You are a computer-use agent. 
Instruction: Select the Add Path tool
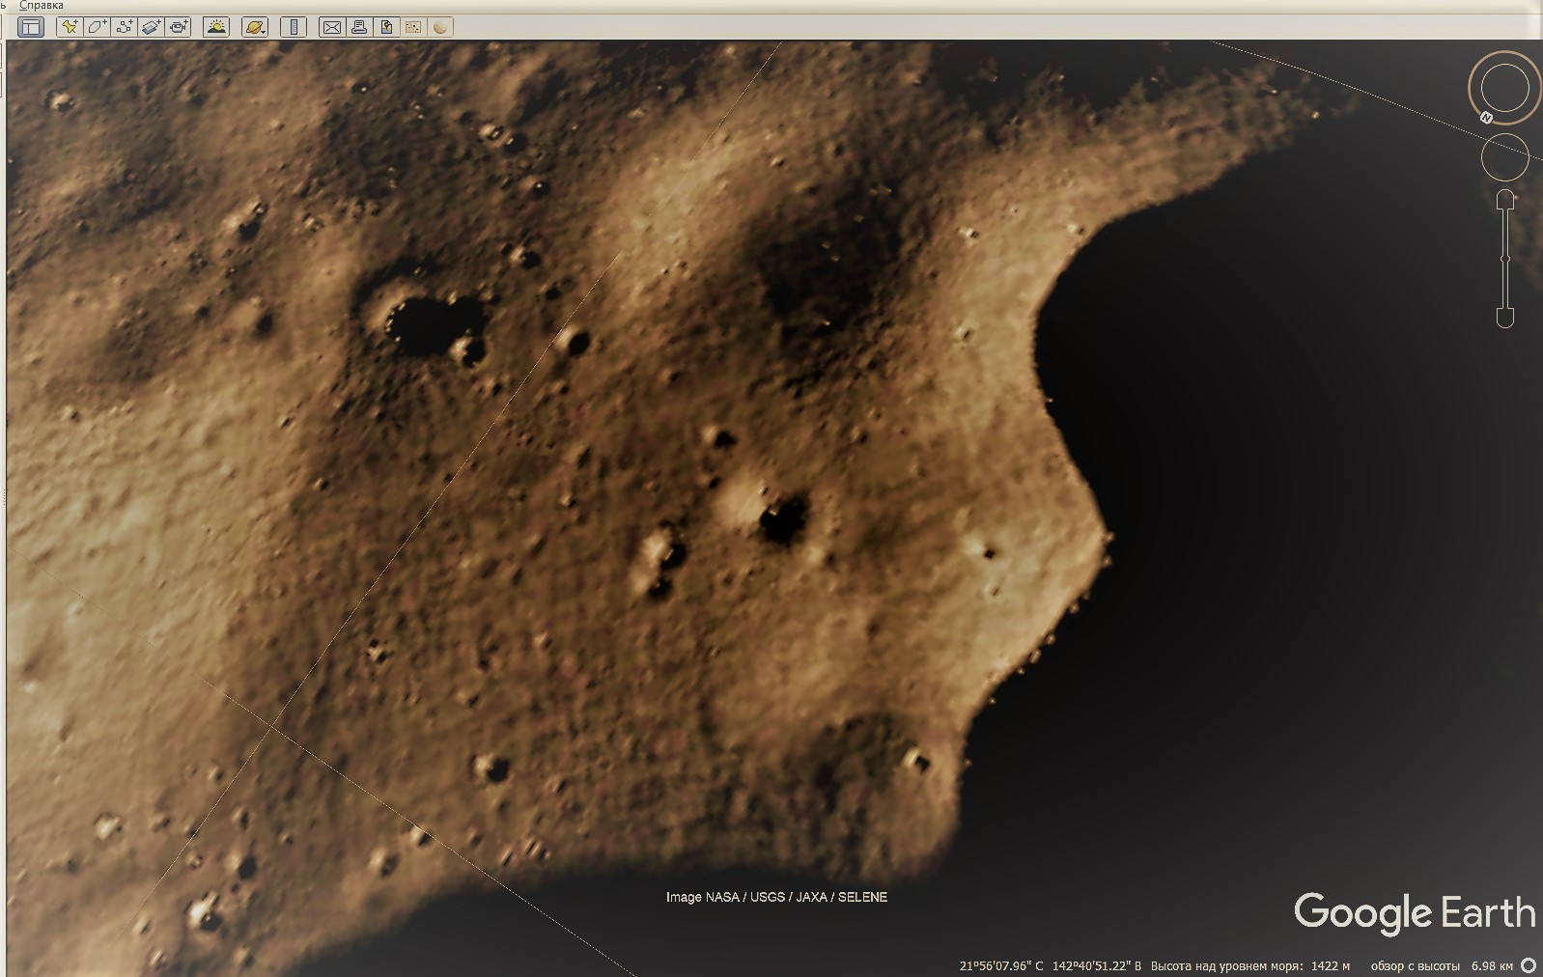[124, 27]
